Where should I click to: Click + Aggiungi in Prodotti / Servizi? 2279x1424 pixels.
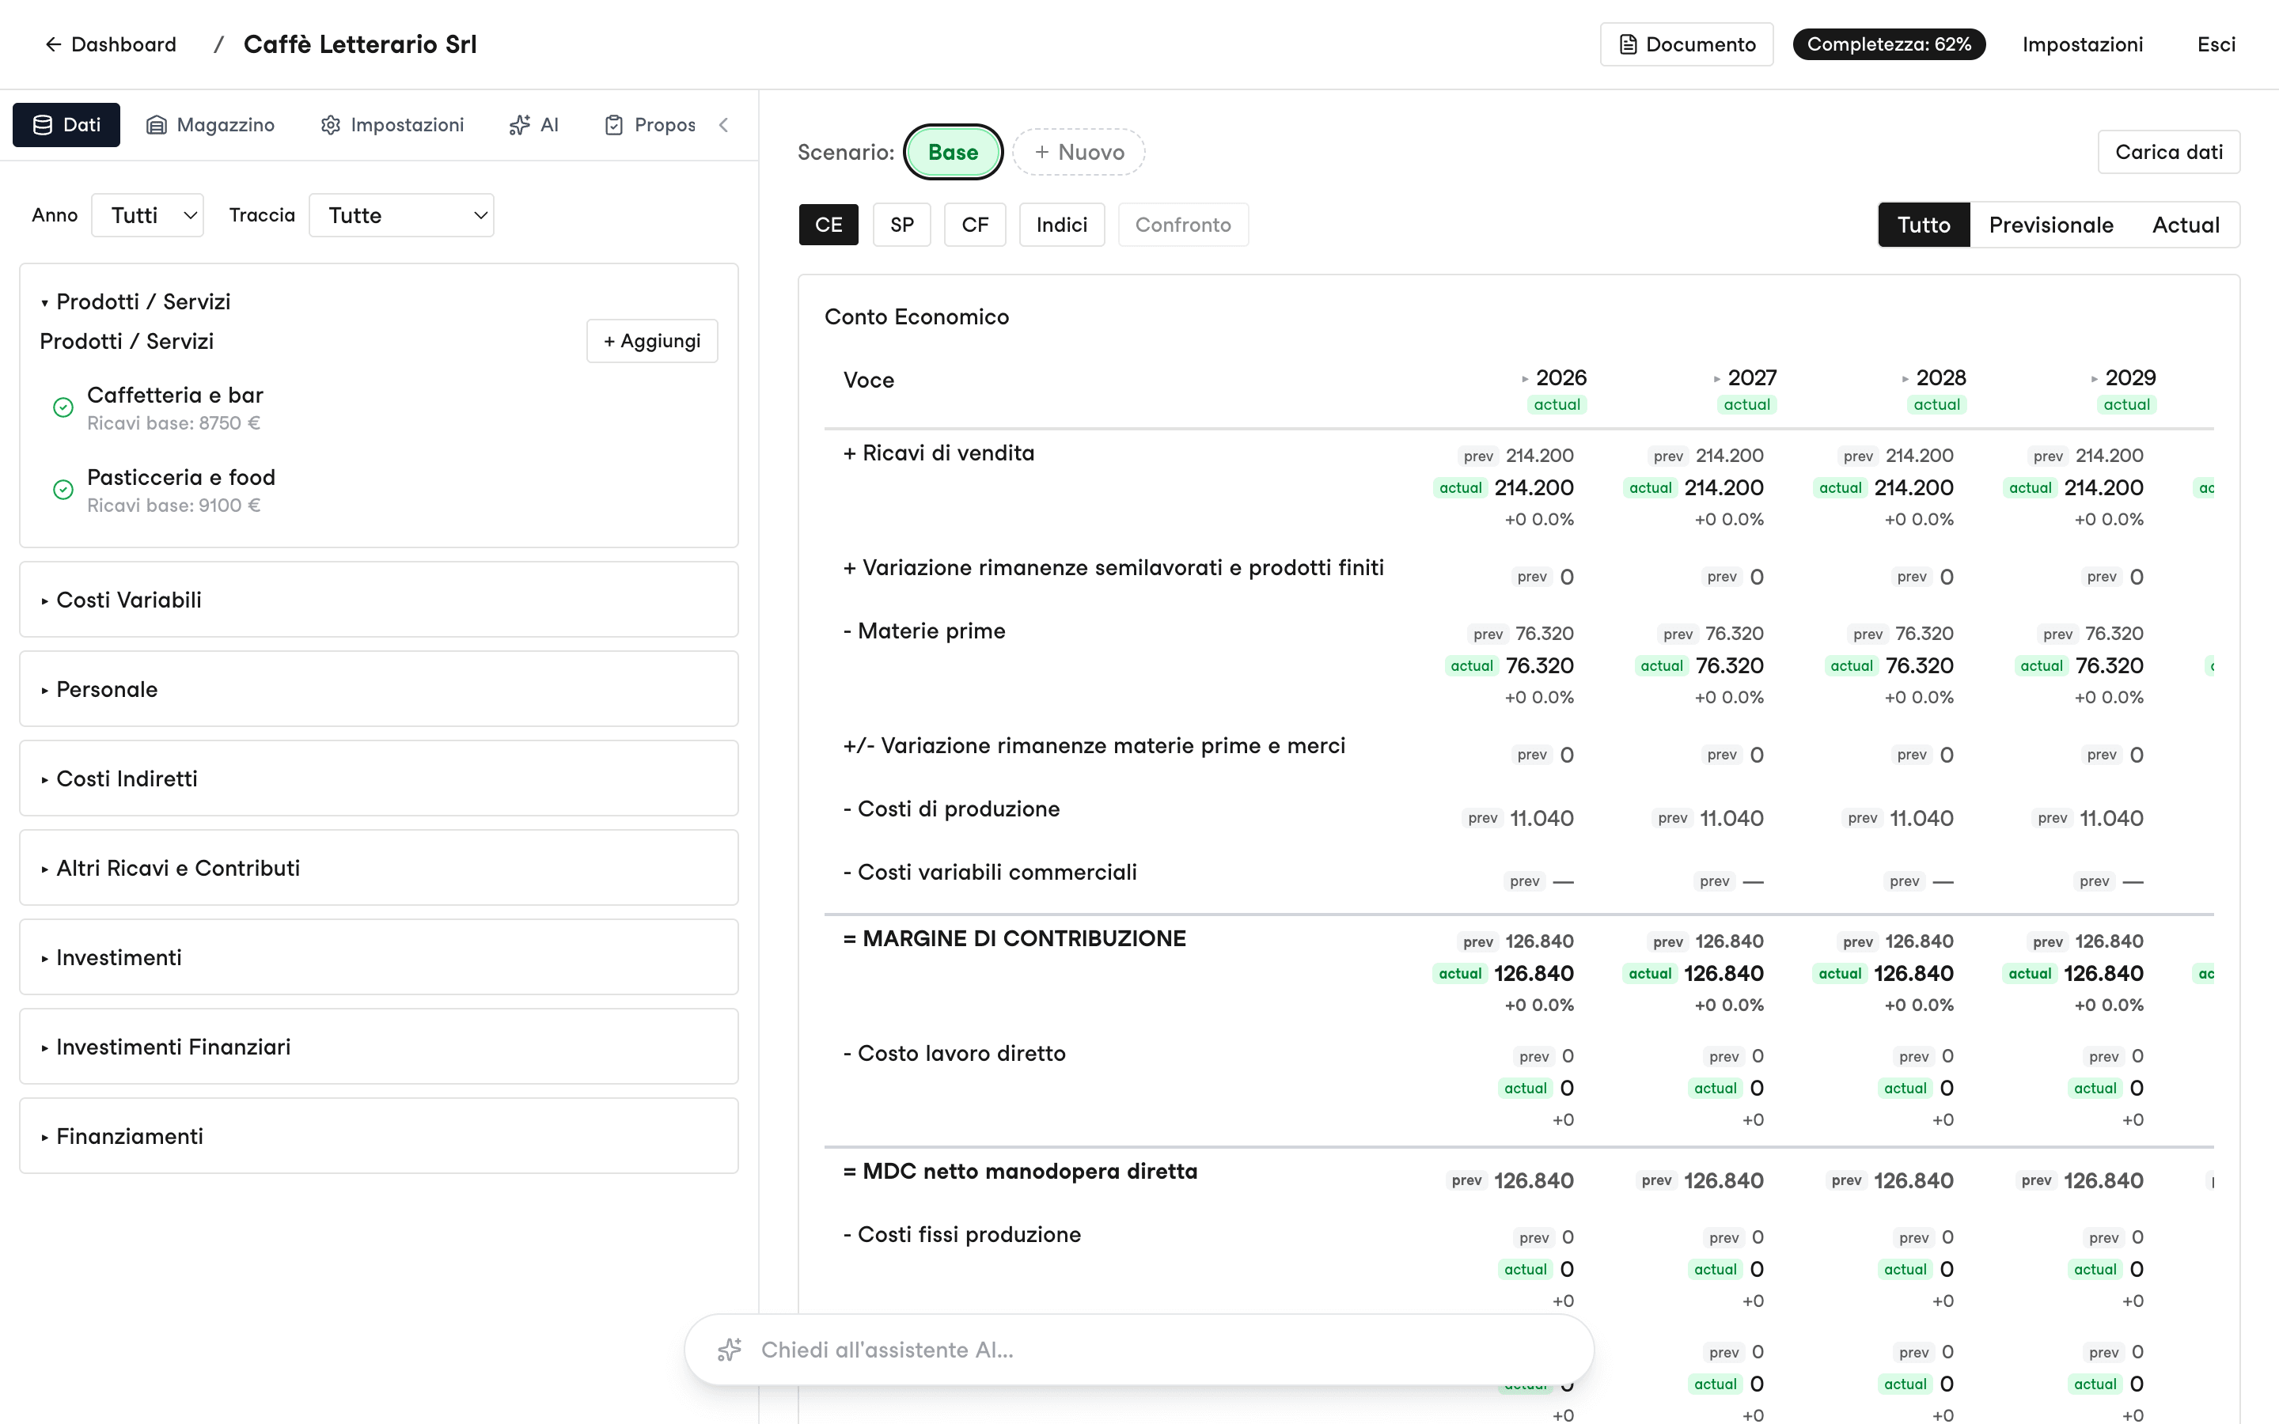click(x=652, y=341)
